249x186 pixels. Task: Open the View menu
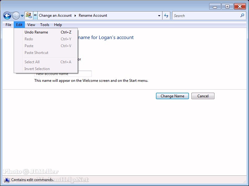coord(31,25)
